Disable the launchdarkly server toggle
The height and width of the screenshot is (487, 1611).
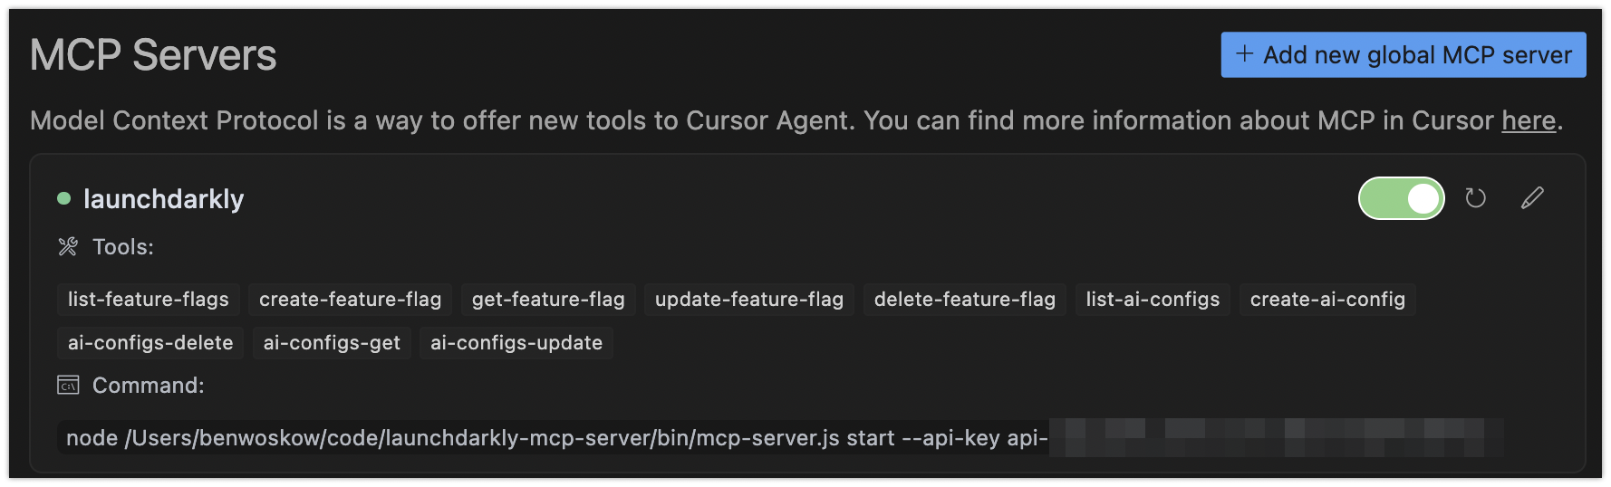(1401, 198)
